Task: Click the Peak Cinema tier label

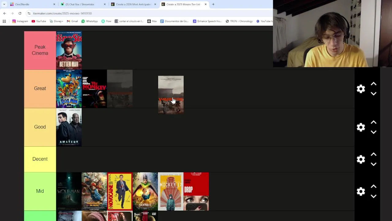Action: click(40, 50)
